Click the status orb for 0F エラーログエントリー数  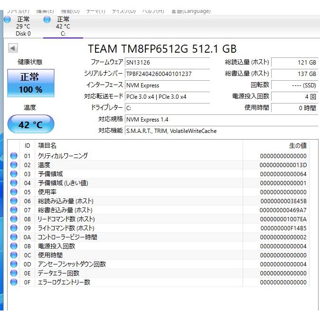[14, 282]
